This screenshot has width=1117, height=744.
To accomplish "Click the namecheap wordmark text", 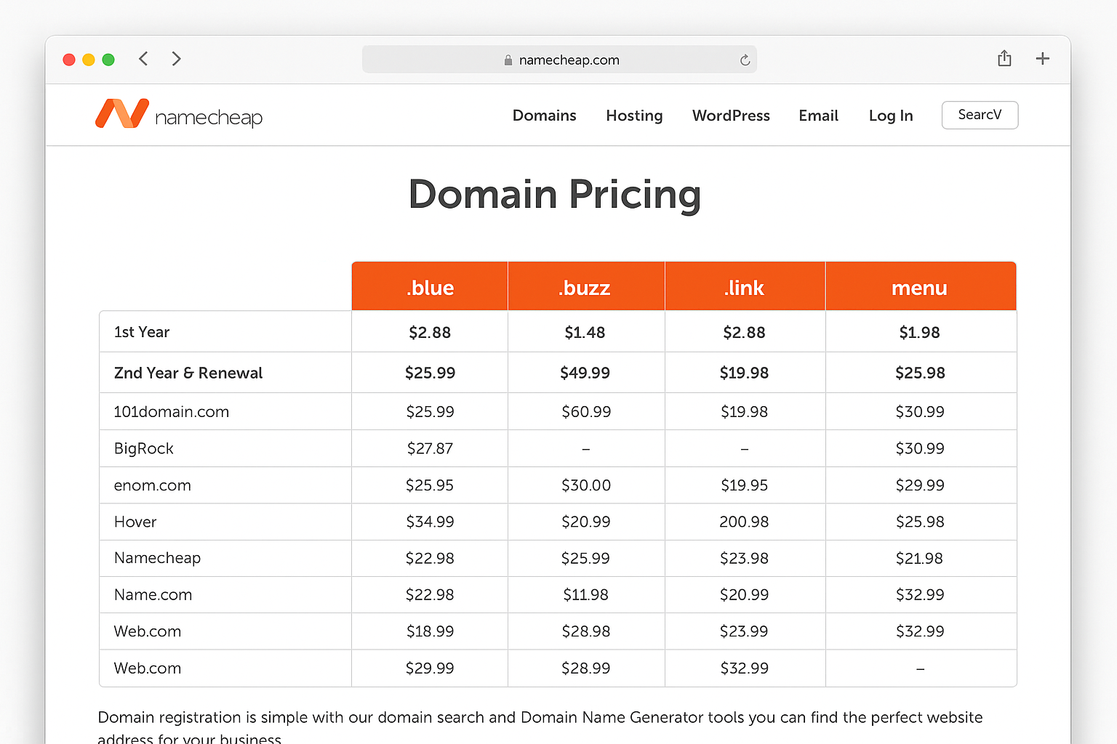I will tap(209, 118).
